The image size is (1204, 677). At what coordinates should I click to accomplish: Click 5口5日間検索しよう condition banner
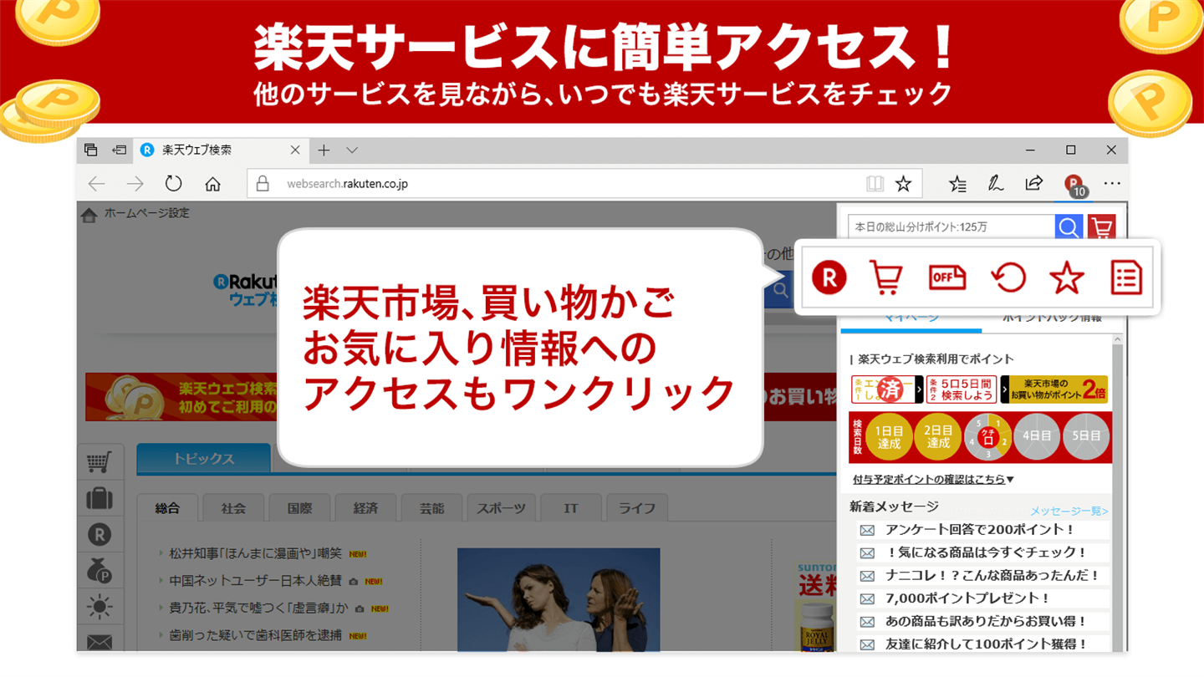(x=960, y=389)
